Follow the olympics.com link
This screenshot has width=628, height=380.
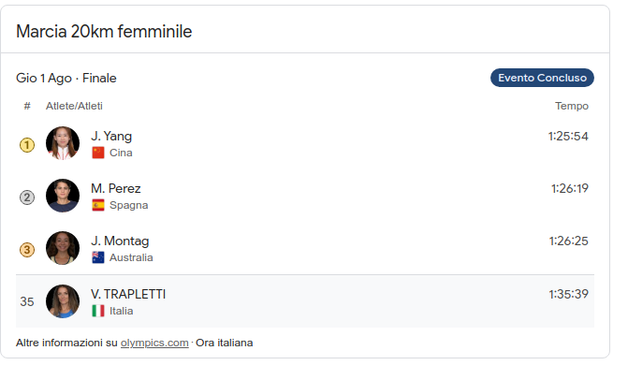[154, 343]
